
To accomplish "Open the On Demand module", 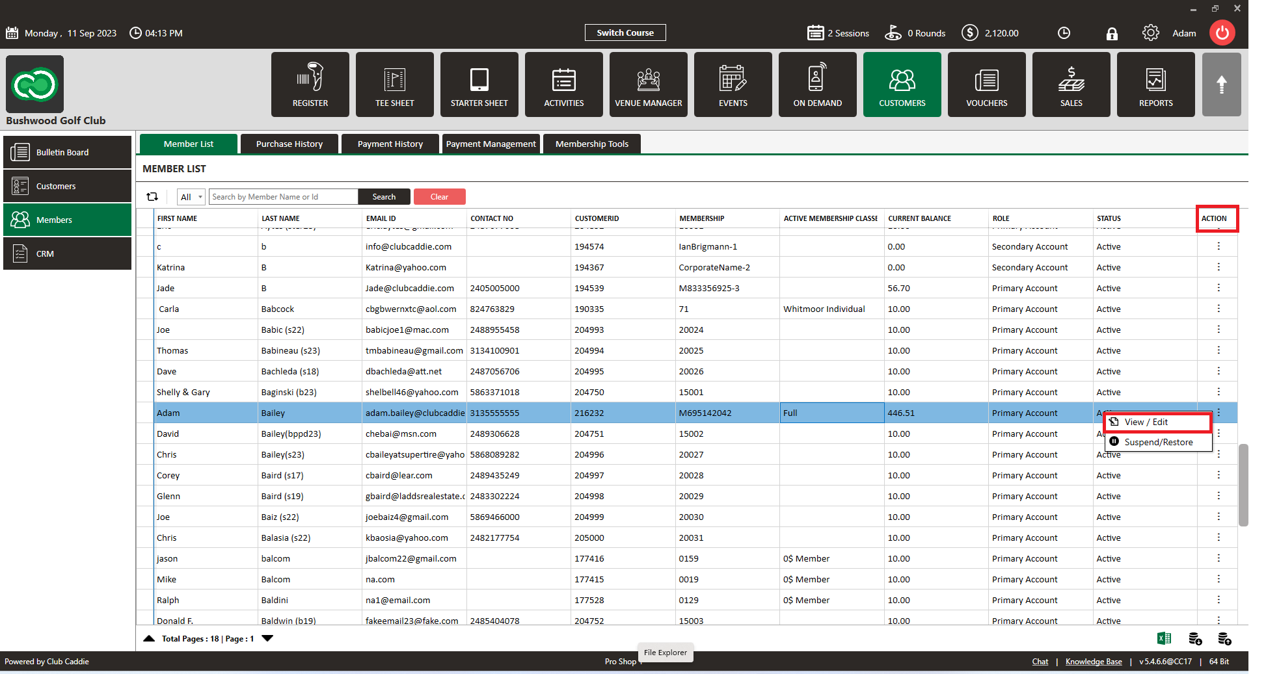I will [817, 84].
